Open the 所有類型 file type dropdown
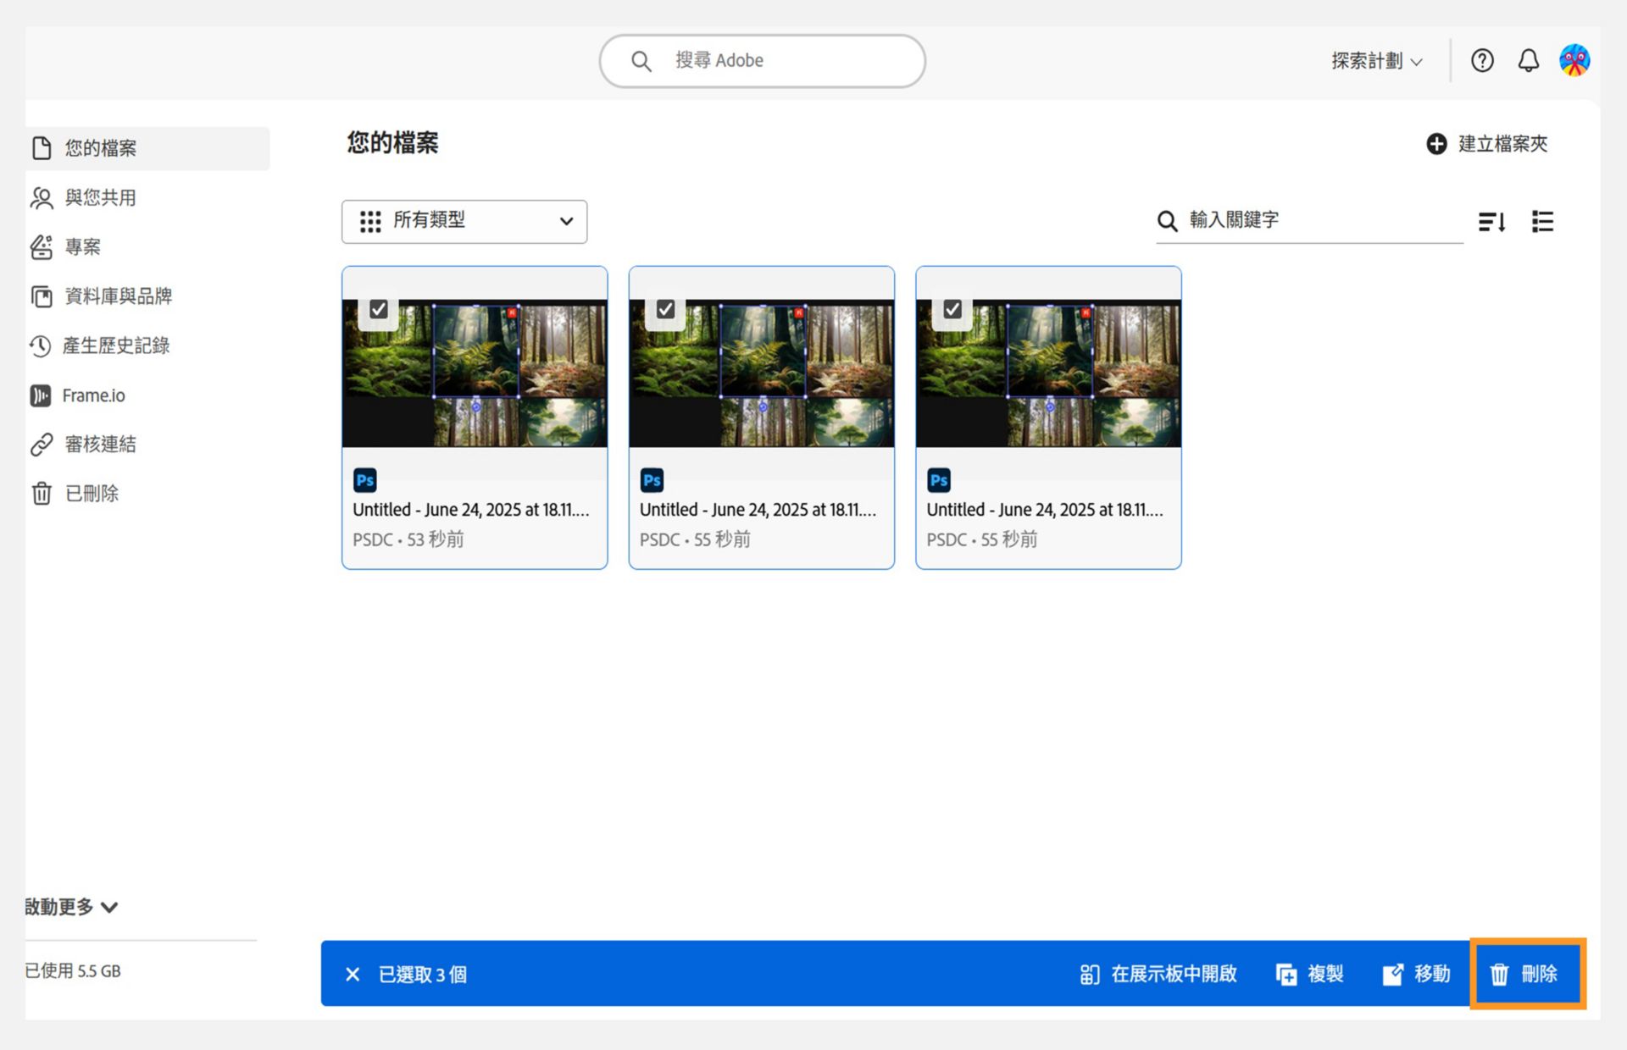This screenshot has height=1050, width=1627. tap(464, 222)
